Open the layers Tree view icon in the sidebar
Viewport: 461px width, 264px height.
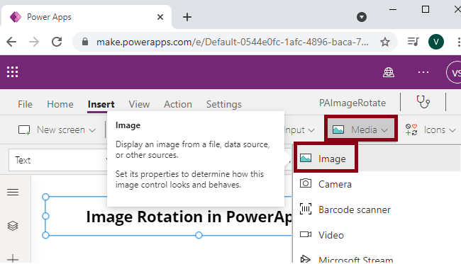tap(13, 226)
